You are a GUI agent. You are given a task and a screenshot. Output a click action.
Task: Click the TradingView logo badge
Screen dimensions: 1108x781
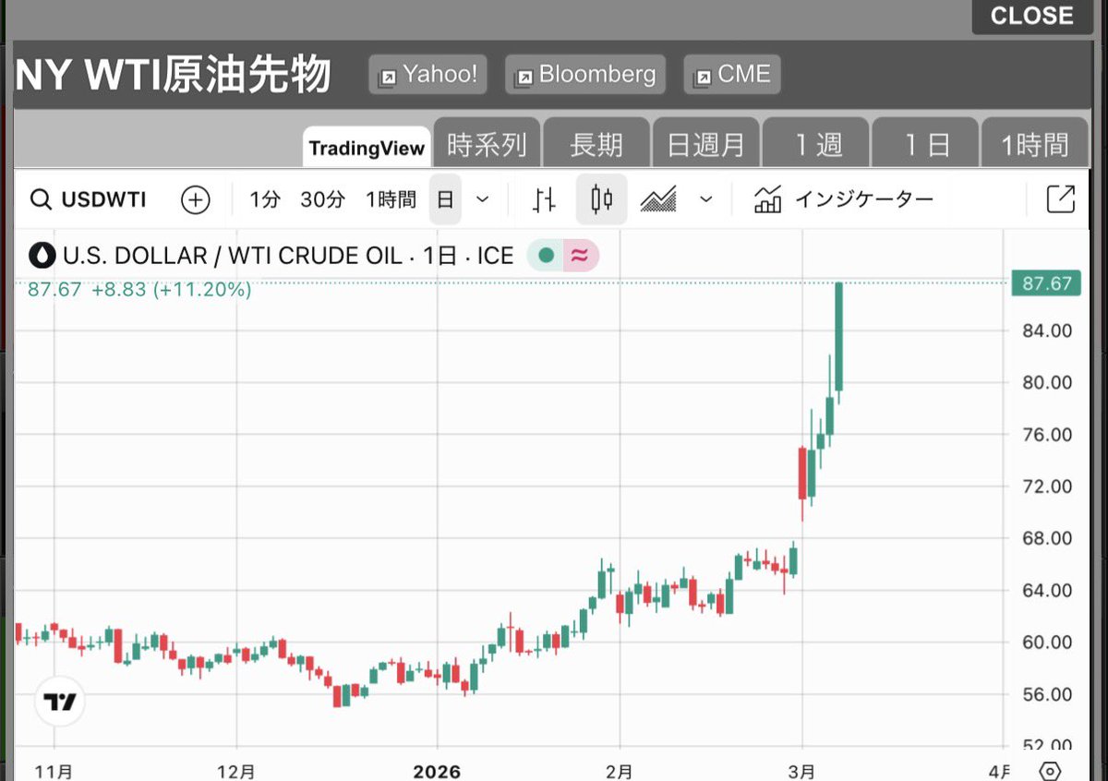tap(60, 703)
